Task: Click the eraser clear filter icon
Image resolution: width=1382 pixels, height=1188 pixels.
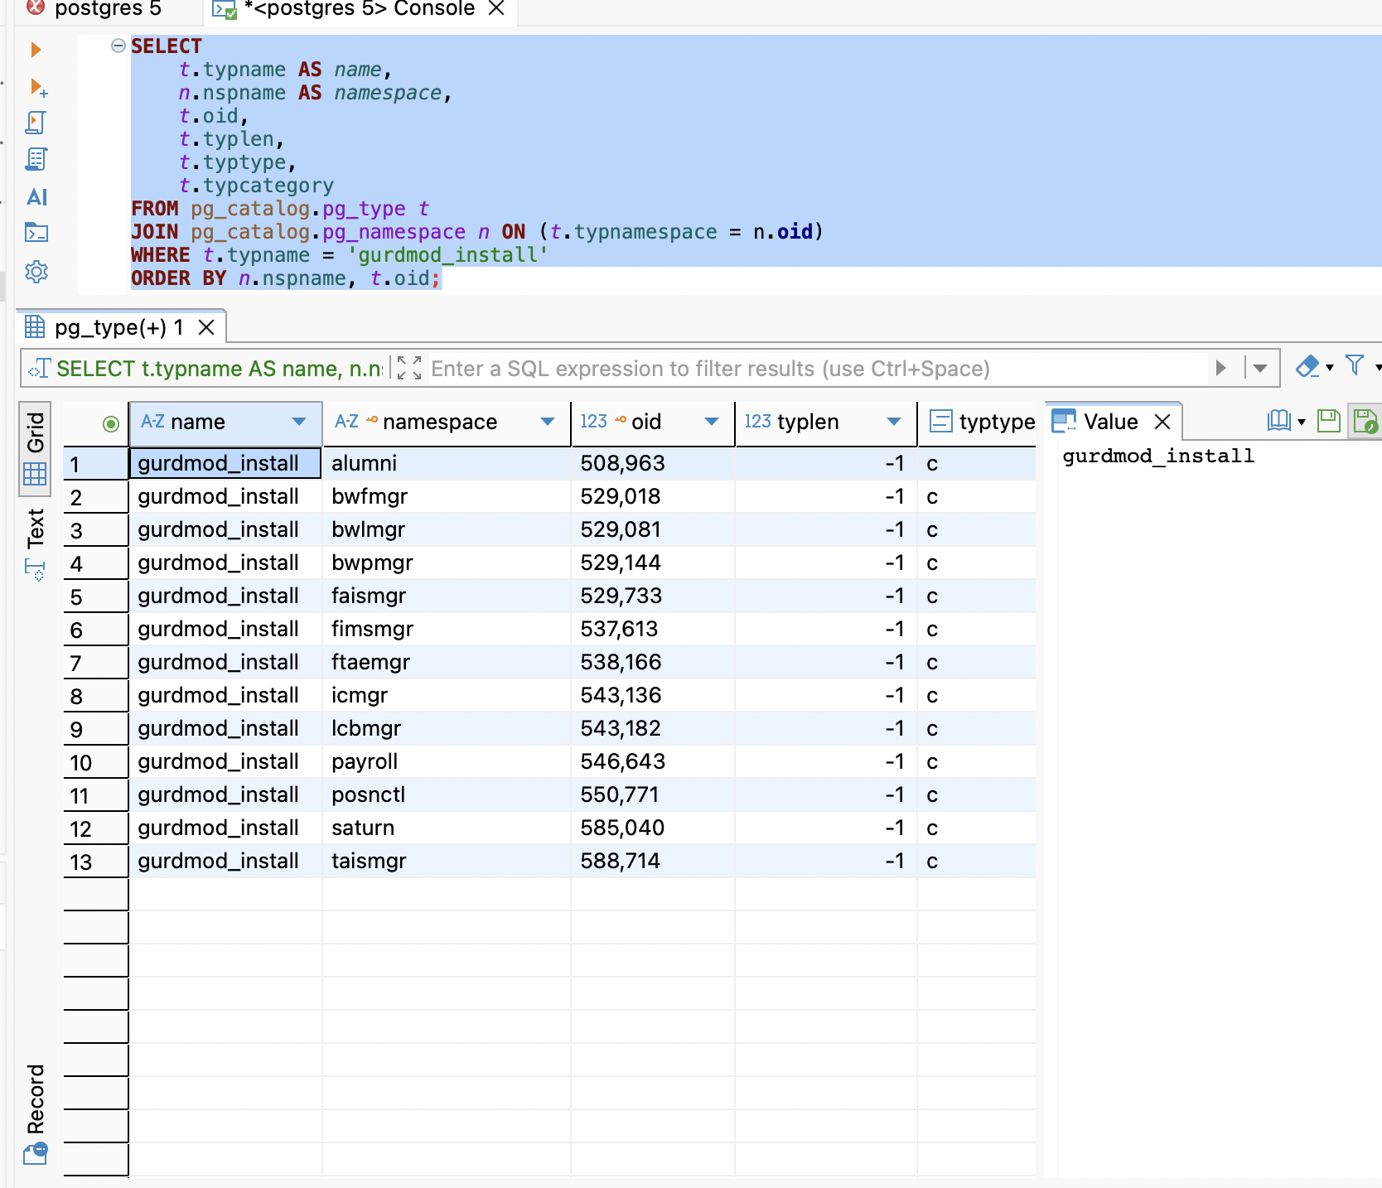Action: tap(1307, 367)
